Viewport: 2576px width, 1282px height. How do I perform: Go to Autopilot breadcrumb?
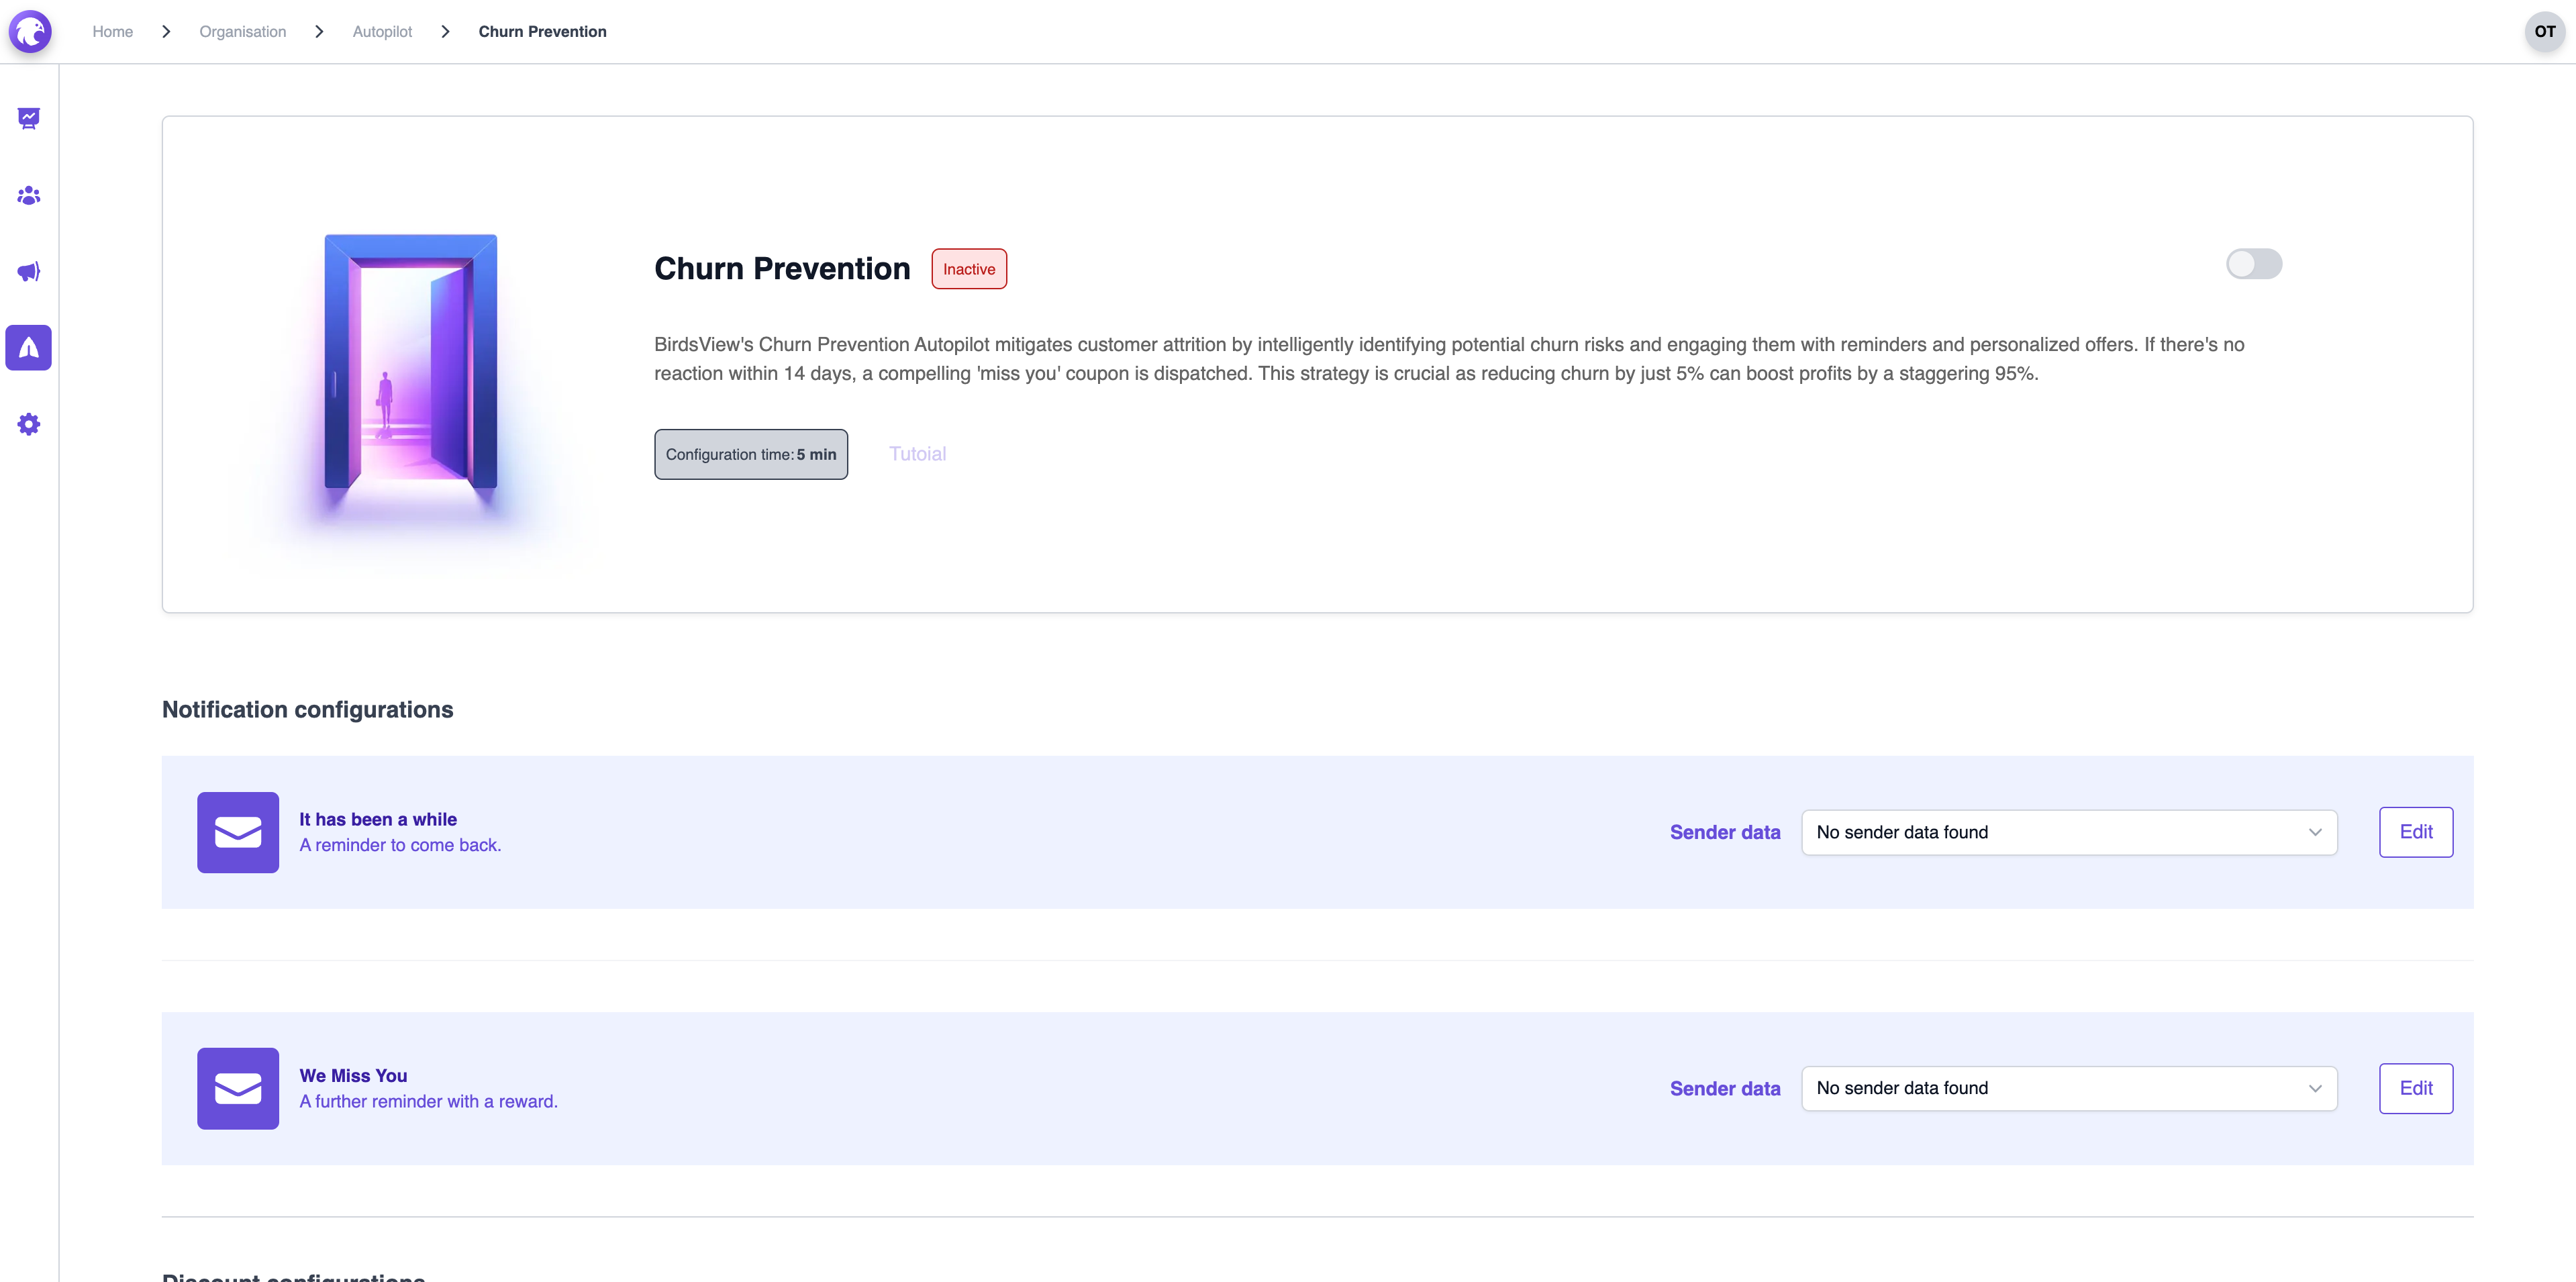tap(382, 32)
